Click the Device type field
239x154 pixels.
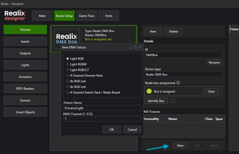[x=183, y=74]
